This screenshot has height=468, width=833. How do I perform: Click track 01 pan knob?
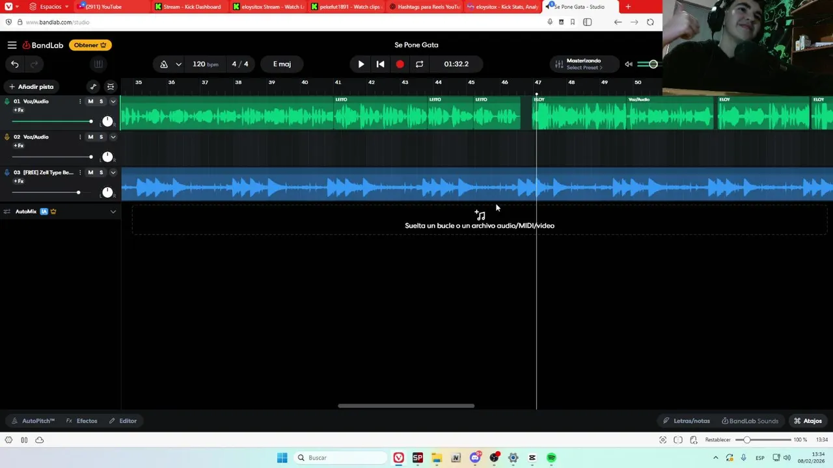pyautogui.click(x=107, y=122)
